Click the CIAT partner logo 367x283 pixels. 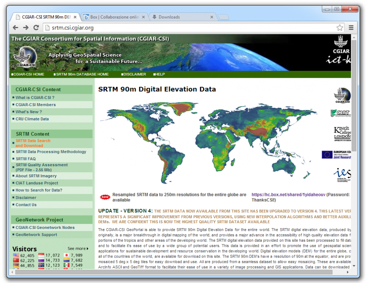click(341, 113)
